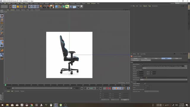The height and width of the screenshot is (107, 190).
Task: Click the highlighted Array generator icon
Action: click(67, 7)
